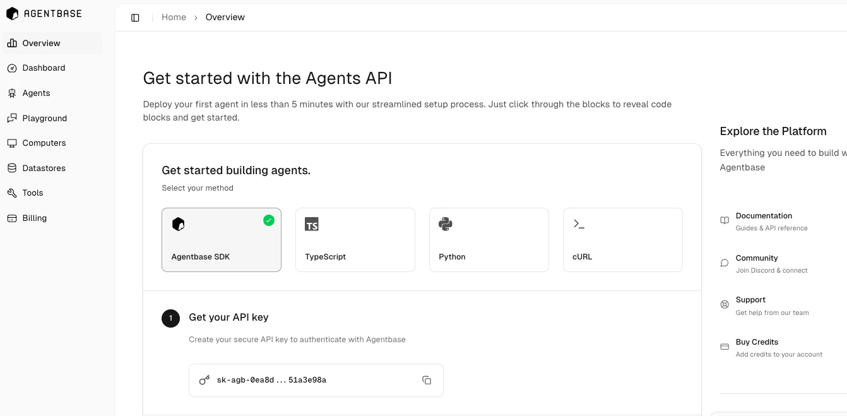This screenshot has width=847, height=416.
Task: Open Tools in the sidebar
Action: tap(52, 193)
